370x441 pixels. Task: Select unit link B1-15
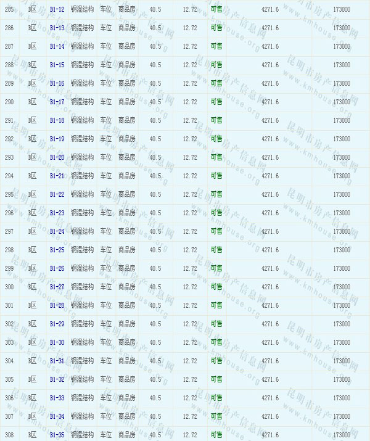click(57, 65)
